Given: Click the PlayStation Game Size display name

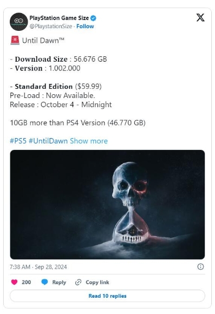Looking at the screenshot, I should point(59,18).
